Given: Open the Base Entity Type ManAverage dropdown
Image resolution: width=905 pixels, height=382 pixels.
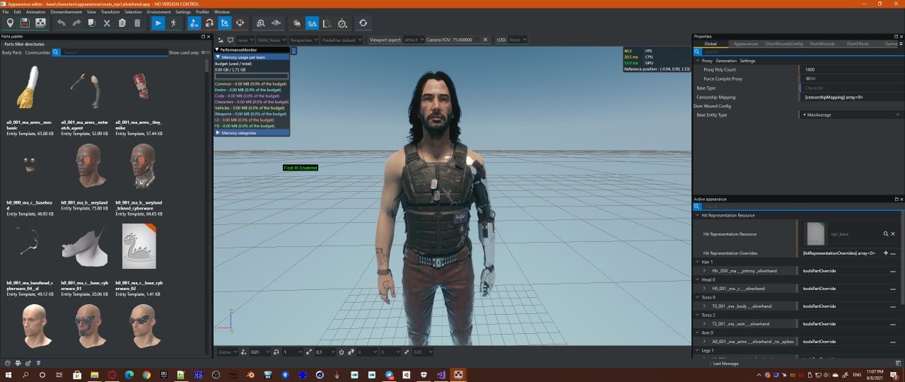Looking at the screenshot, I should 852,115.
